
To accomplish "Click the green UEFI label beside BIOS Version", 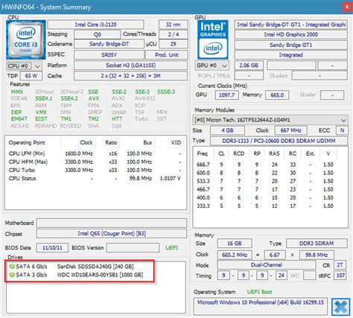I will [x=172, y=248].
